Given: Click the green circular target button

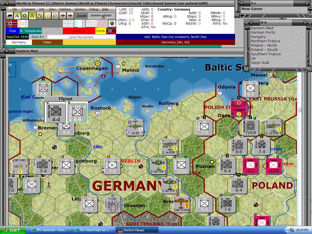Looking at the screenshot, I should pos(112,24).
